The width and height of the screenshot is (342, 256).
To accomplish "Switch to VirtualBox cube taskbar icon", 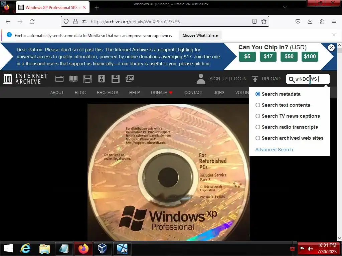I will (102, 248).
